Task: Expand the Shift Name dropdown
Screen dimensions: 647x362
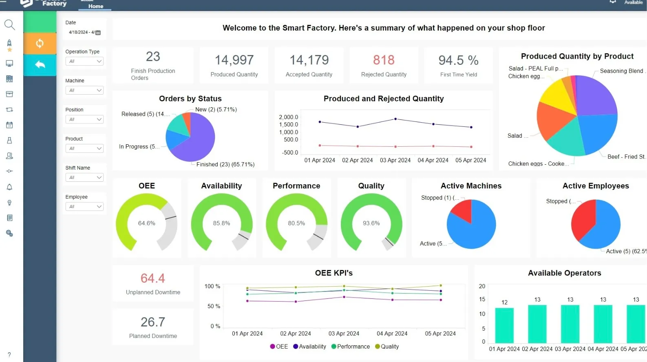Action: 84,177
